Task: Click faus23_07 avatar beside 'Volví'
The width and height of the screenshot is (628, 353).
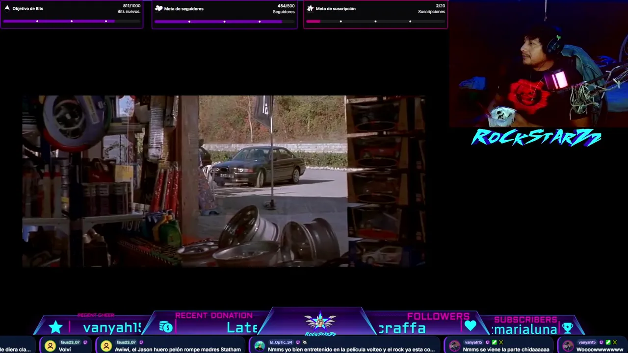Action: click(50, 346)
